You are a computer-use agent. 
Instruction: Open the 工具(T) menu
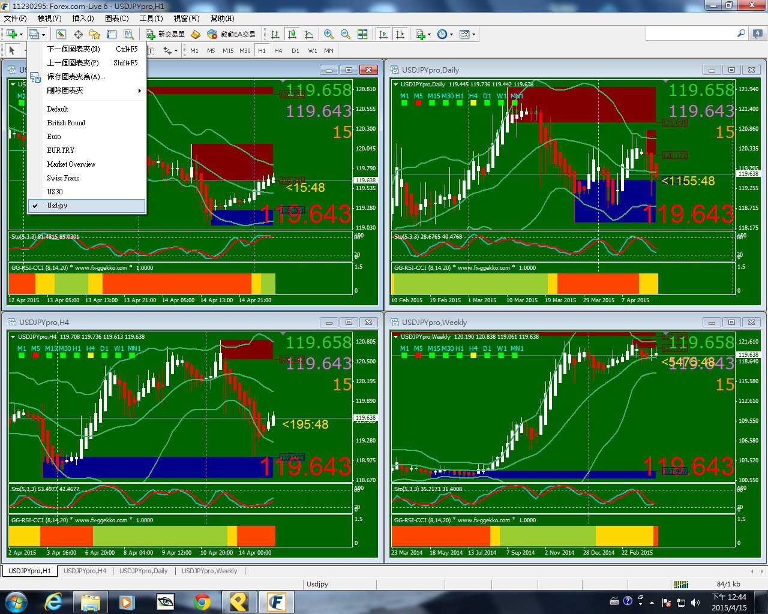click(x=151, y=19)
